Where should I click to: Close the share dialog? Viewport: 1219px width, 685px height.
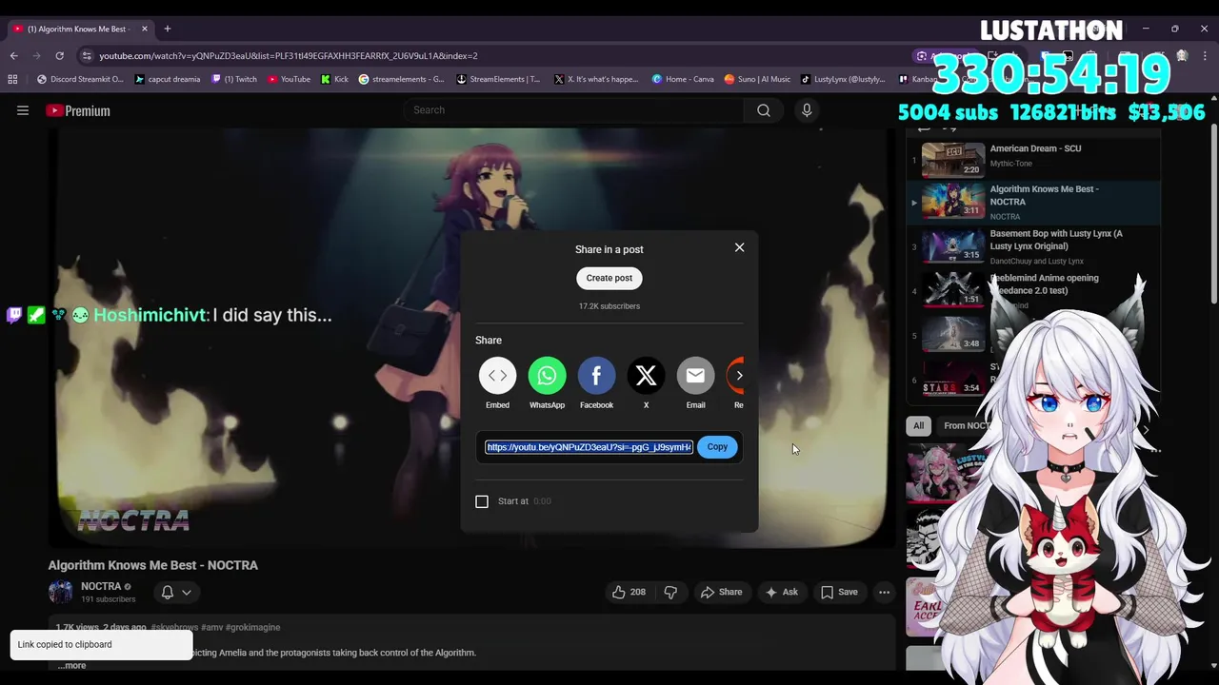[x=739, y=247]
